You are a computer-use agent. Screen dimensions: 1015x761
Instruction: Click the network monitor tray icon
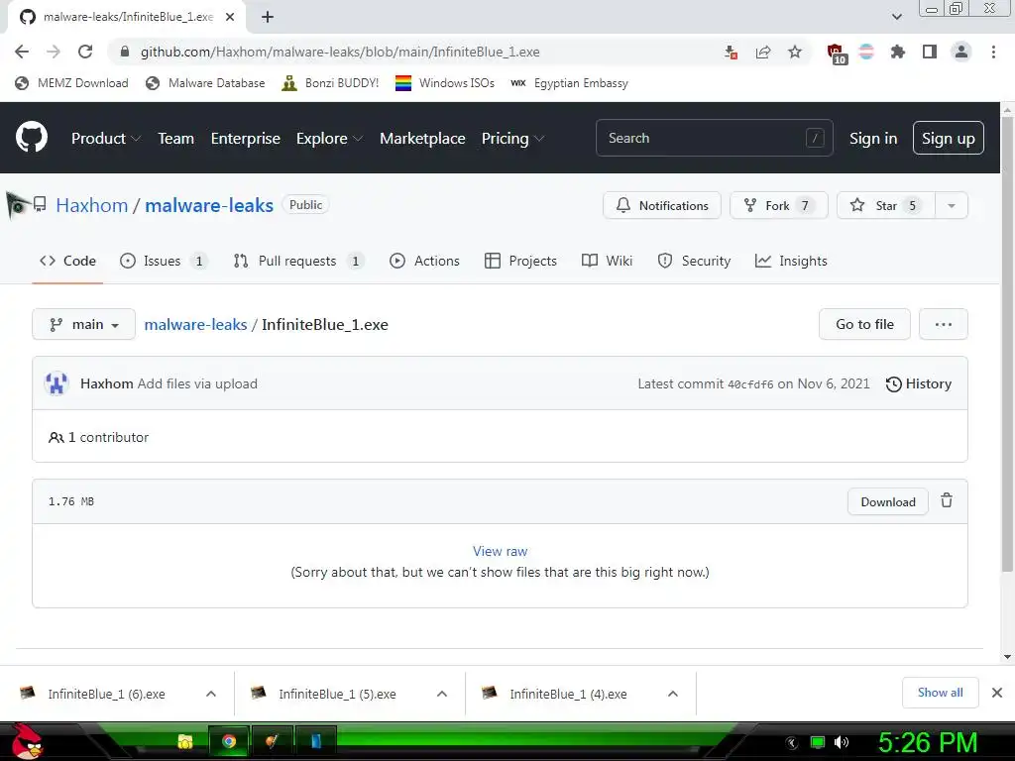coord(818,742)
